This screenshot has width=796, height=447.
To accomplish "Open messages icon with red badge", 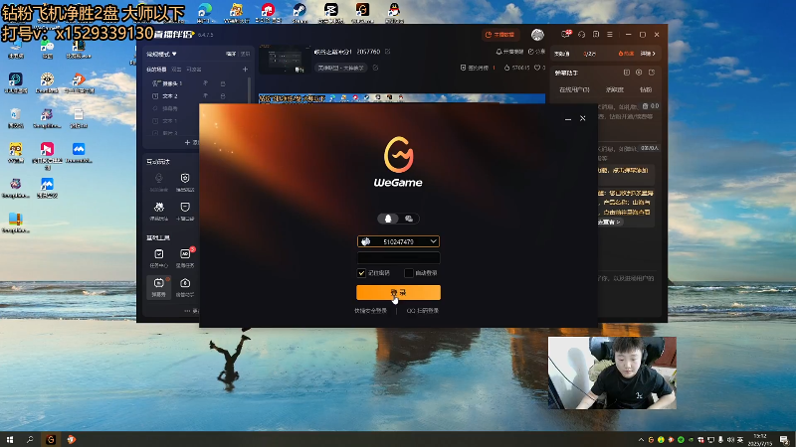I will point(565,34).
